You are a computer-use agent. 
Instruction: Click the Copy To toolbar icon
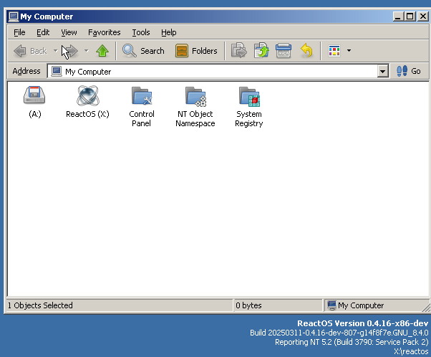261,51
